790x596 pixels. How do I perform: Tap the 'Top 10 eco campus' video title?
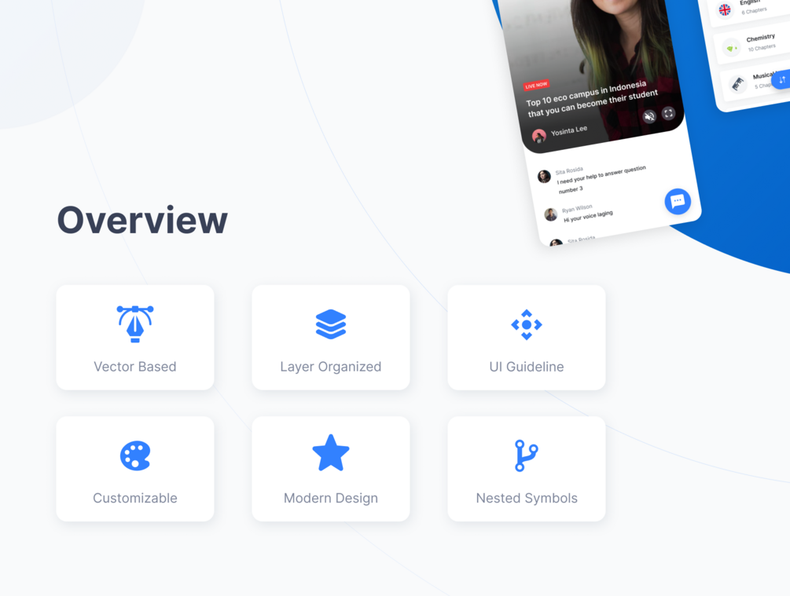coord(591,99)
